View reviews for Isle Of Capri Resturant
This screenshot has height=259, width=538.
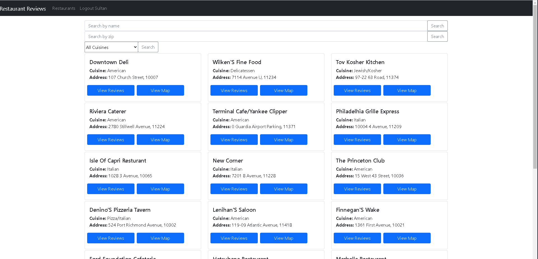pyautogui.click(x=111, y=189)
